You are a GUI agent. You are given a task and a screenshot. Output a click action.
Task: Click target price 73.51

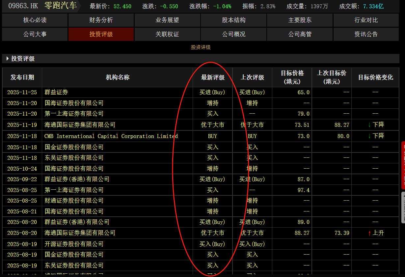(x=302, y=125)
